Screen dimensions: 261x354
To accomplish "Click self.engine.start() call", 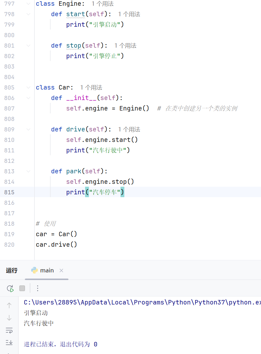I will coord(102,140).
